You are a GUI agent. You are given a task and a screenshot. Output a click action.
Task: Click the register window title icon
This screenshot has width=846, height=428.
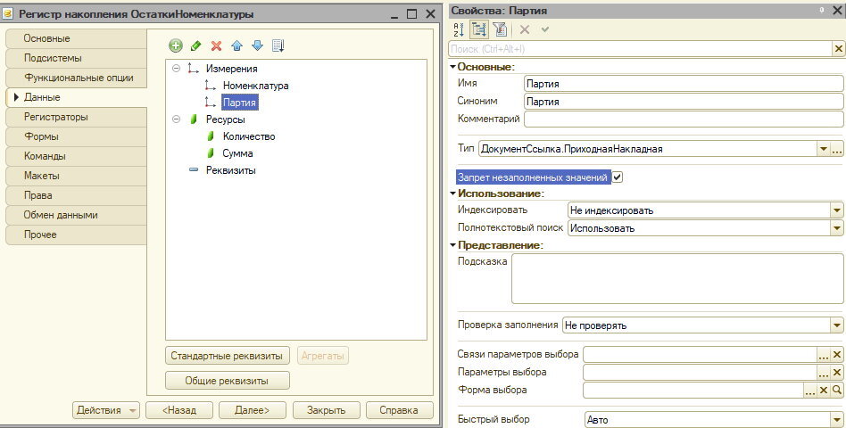point(8,14)
